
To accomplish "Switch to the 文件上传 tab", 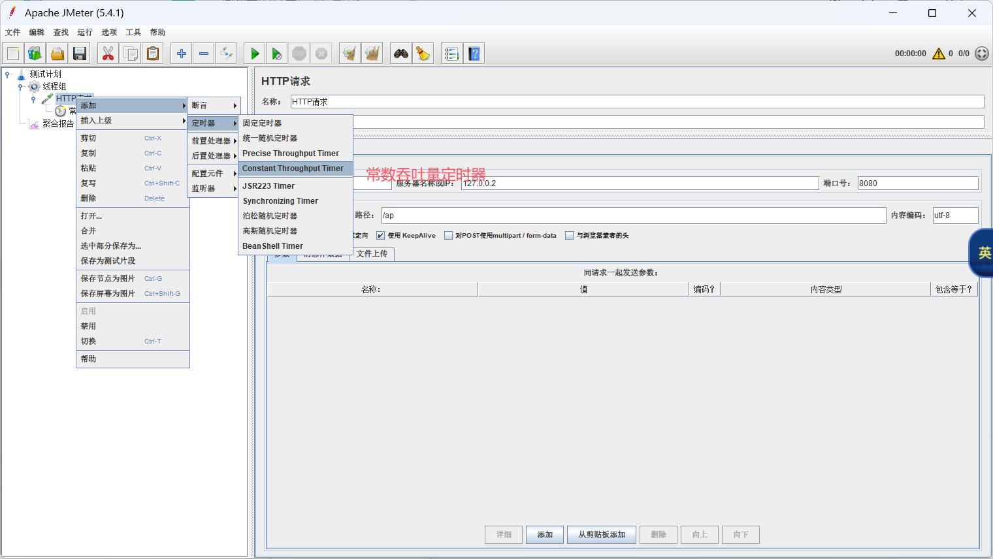I will (x=372, y=254).
